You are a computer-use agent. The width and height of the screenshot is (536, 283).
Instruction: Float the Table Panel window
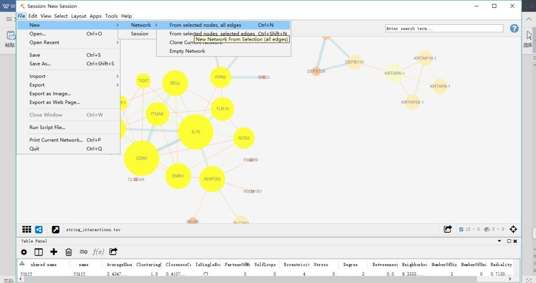[509, 241]
